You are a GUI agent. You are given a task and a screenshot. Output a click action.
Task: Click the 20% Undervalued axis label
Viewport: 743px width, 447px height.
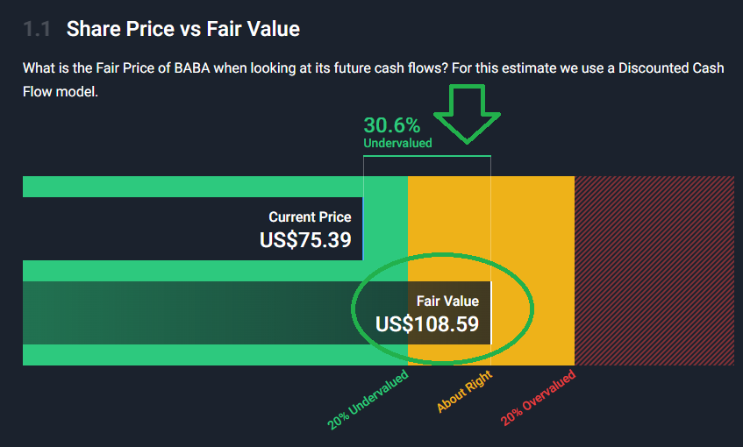368,400
